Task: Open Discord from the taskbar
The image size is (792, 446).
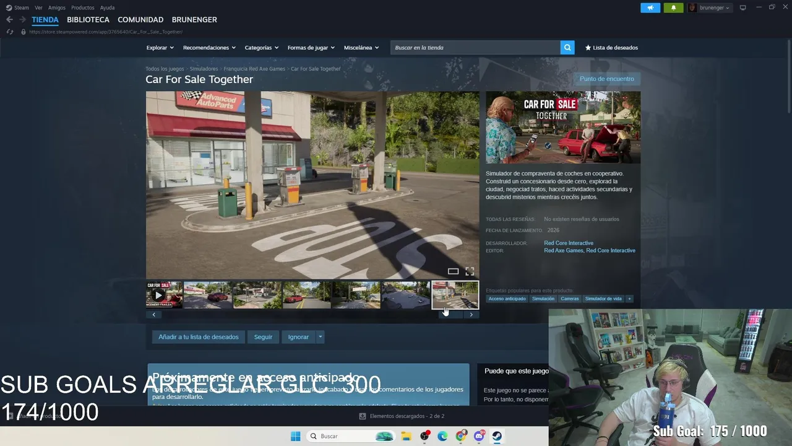Action: (x=479, y=436)
